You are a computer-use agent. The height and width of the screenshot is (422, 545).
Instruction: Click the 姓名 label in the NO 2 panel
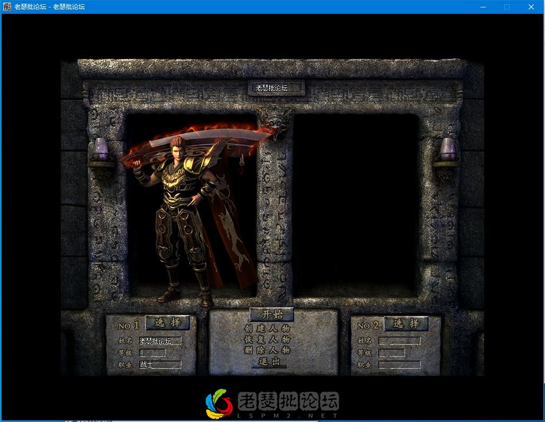(x=365, y=341)
